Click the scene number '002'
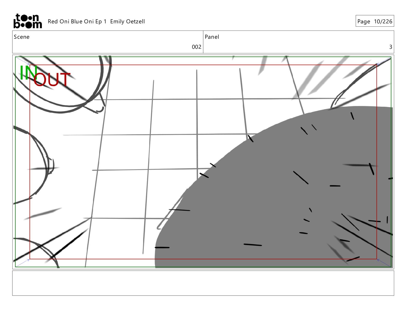 [x=197, y=47]
